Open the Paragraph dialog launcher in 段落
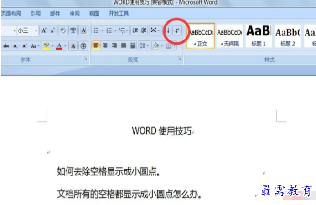The height and width of the screenshot is (205, 316). coord(179,59)
